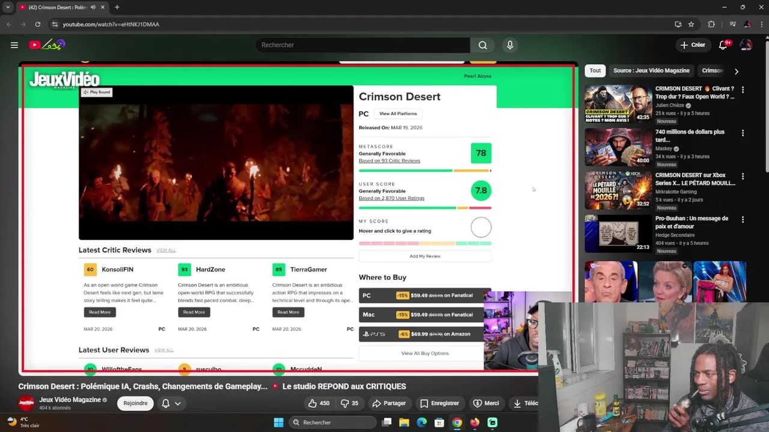
Task: Select the Crimson filter chip
Action: click(713, 71)
